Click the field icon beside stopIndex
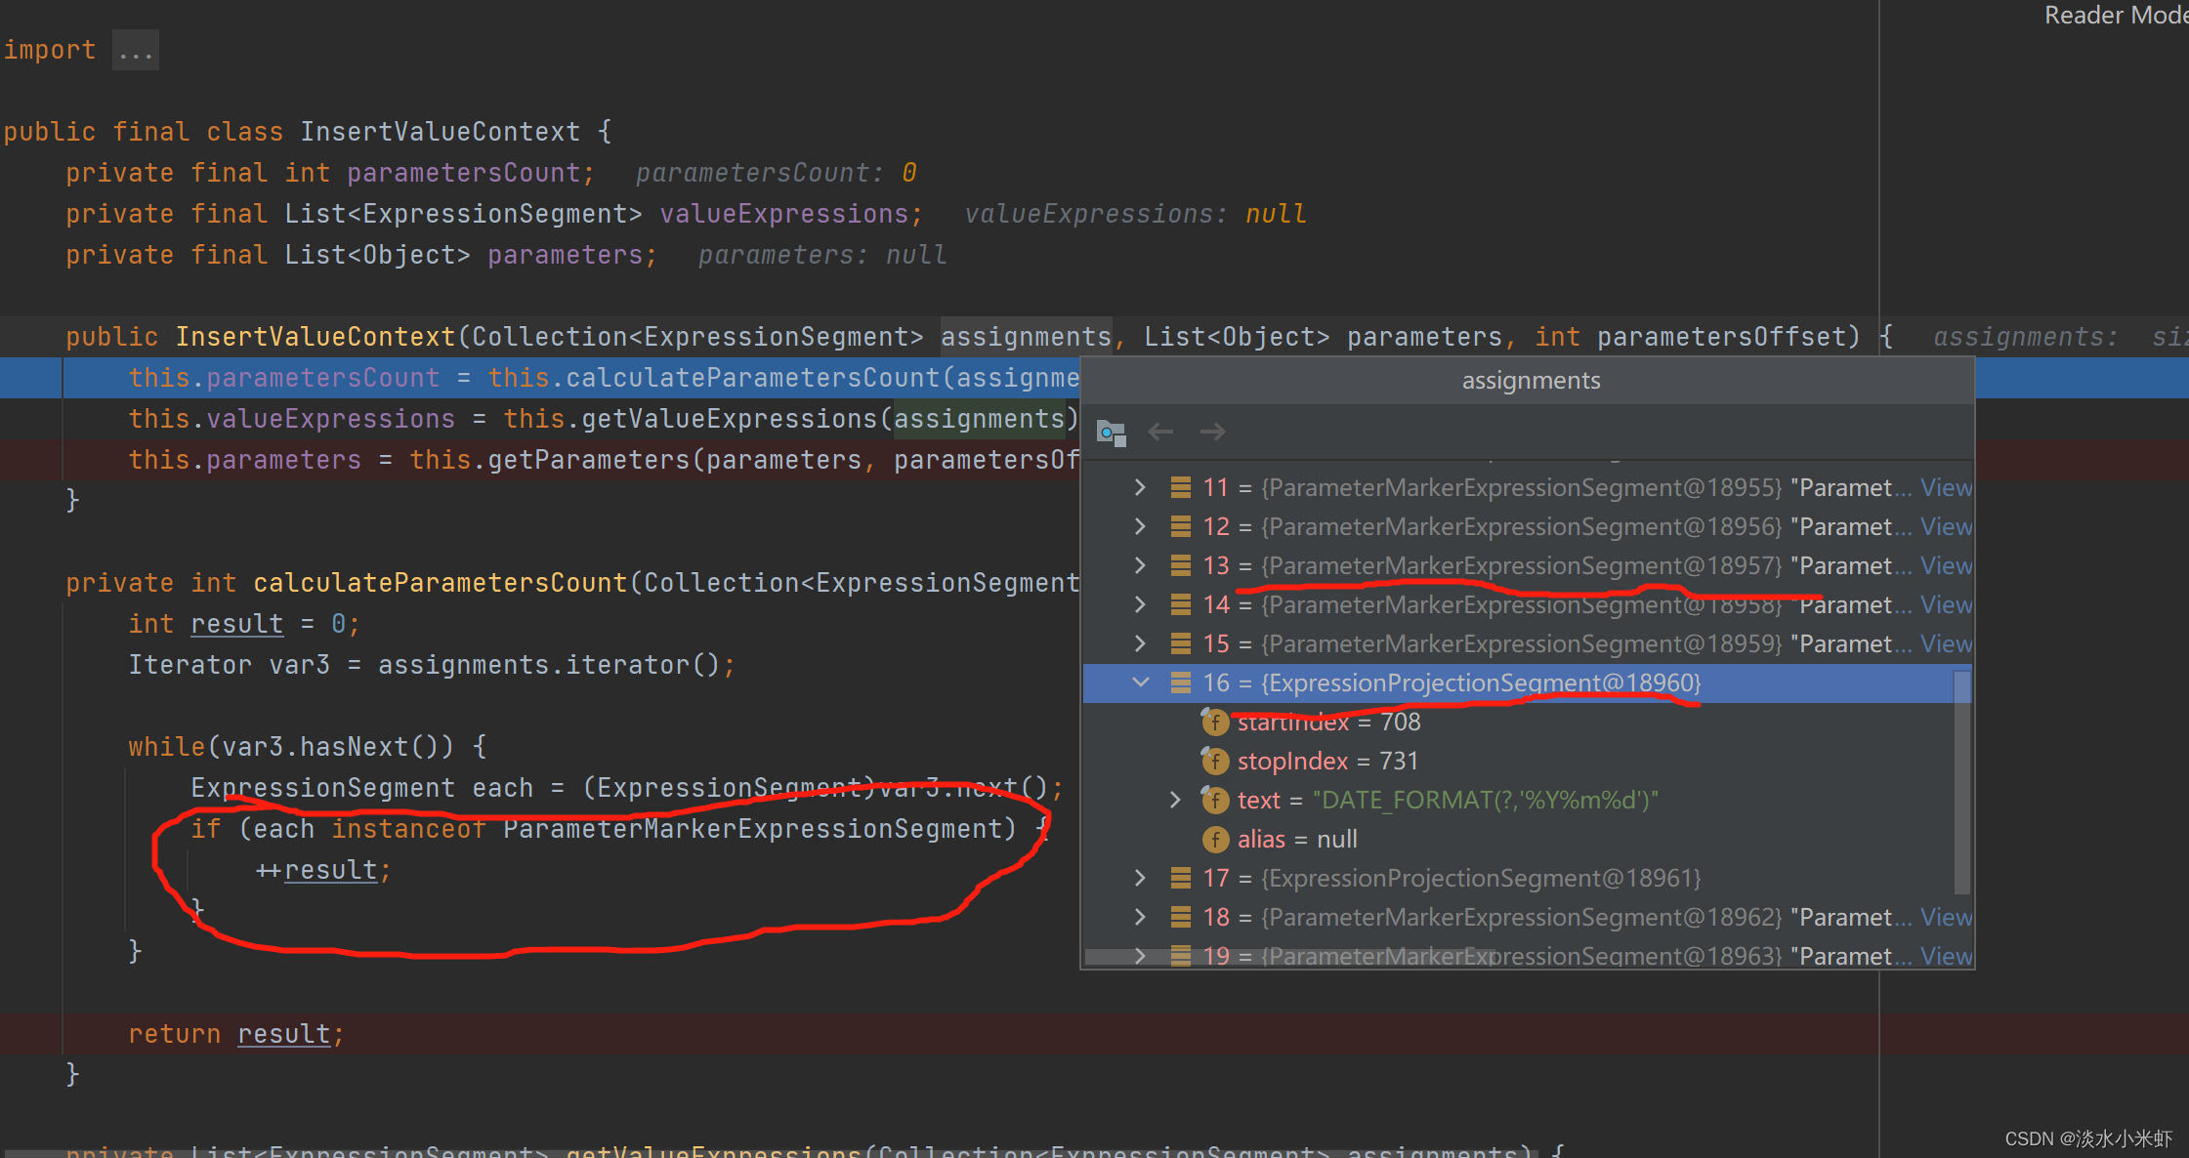2189x1158 pixels. pyautogui.click(x=1215, y=761)
